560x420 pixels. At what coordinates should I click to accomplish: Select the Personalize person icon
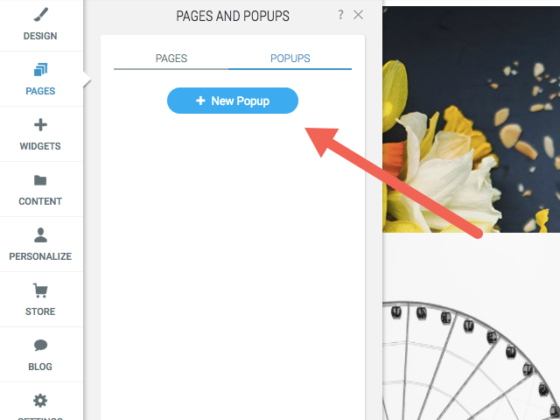click(x=40, y=235)
